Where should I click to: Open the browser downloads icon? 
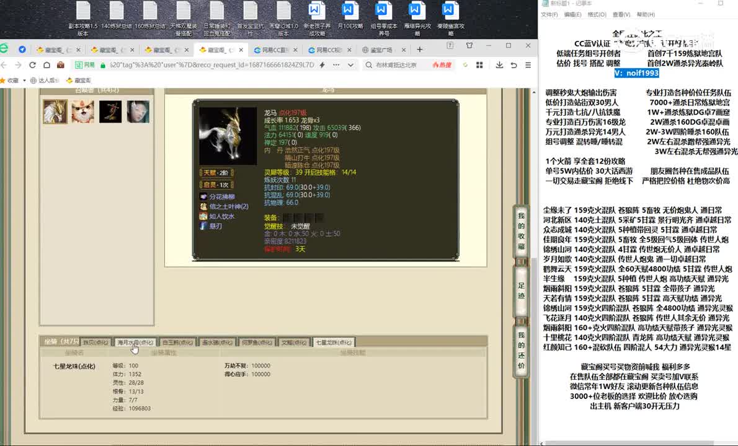click(x=499, y=65)
